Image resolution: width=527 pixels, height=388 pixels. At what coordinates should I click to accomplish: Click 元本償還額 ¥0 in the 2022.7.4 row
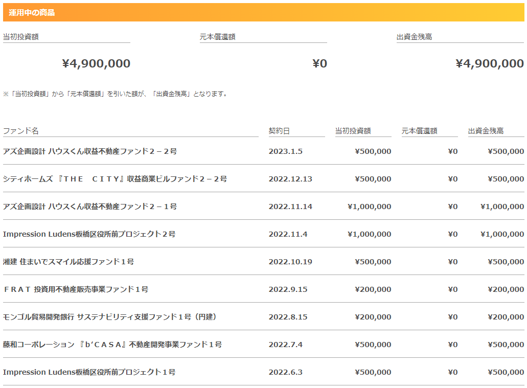tap(453, 344)
